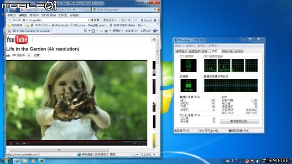Open the address bar URL dropdown

tap(74, 10)
